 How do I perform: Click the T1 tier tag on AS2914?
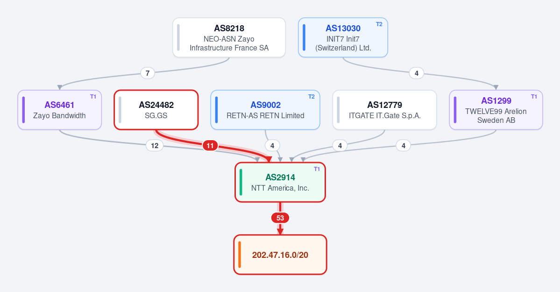click(x=317, y=169)
